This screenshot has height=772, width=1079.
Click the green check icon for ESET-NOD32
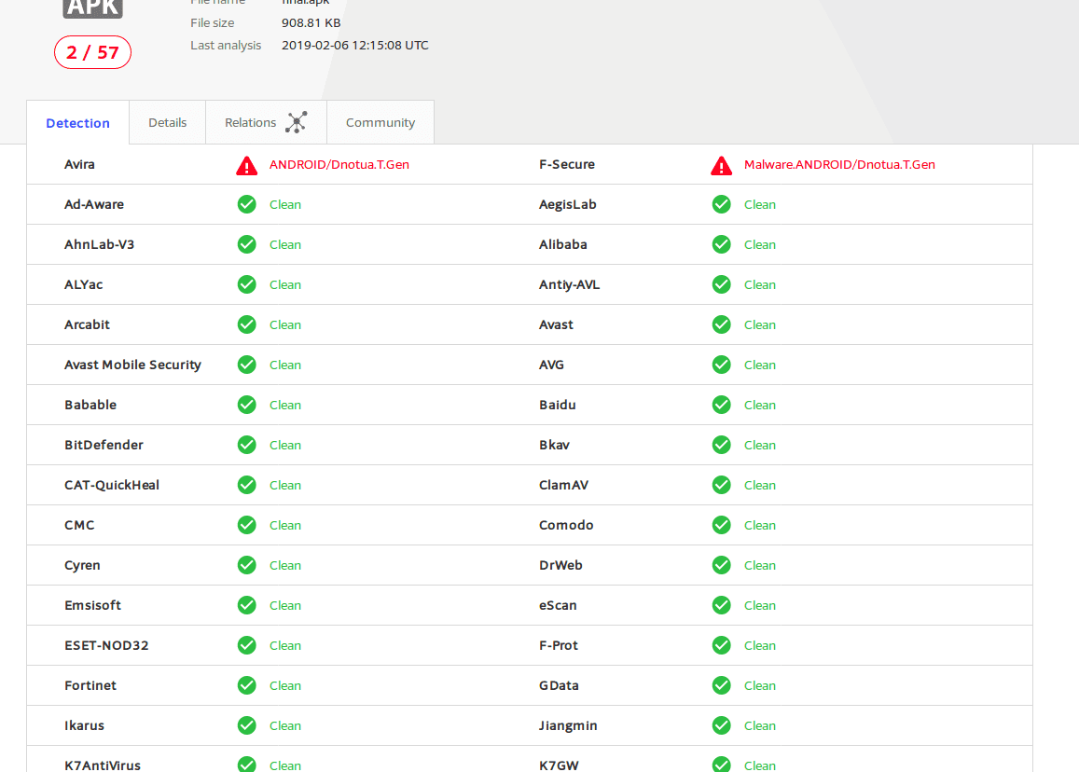click(246, 645)
